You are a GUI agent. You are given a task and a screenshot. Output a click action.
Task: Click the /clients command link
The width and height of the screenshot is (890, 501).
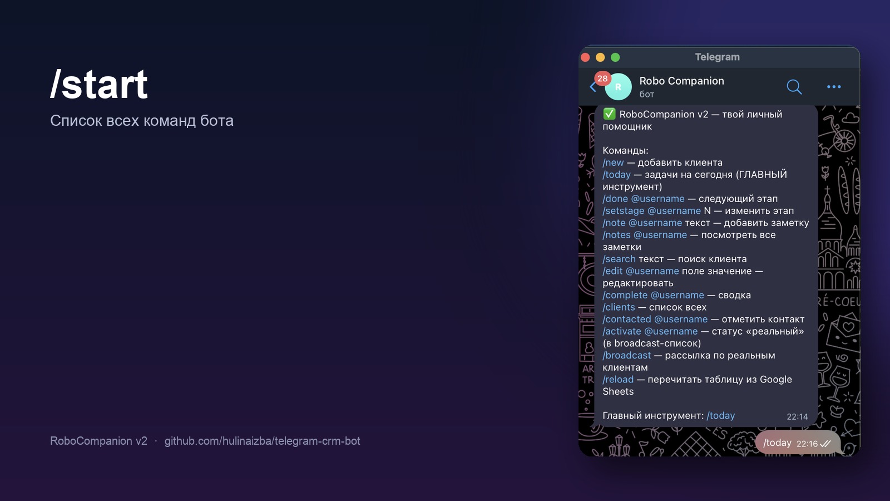click(619, 307)
